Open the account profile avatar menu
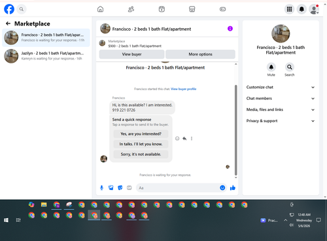Viewport: 327px width, 241px height. [x=314, y=9]
